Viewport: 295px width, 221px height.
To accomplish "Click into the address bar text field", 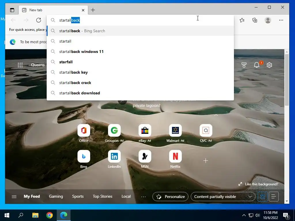I will 140,20.
